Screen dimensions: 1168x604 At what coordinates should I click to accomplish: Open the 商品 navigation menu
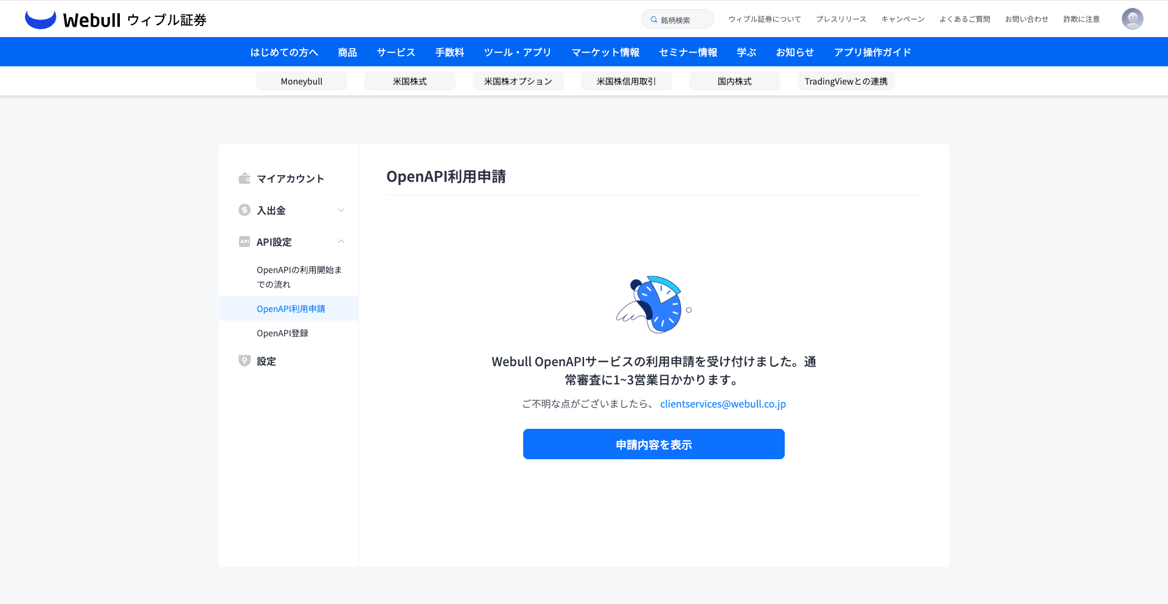[x=347, y=52]
